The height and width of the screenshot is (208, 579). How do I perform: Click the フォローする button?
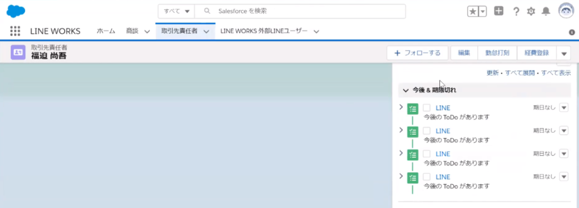tap(417, 53)
